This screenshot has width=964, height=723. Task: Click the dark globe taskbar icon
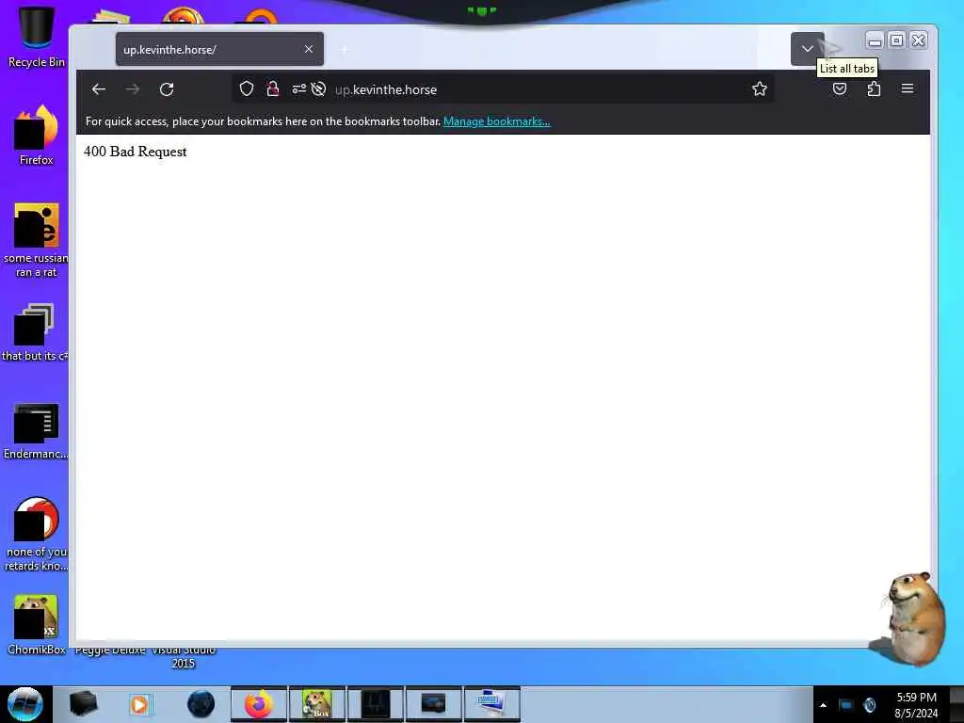point(201,704)
